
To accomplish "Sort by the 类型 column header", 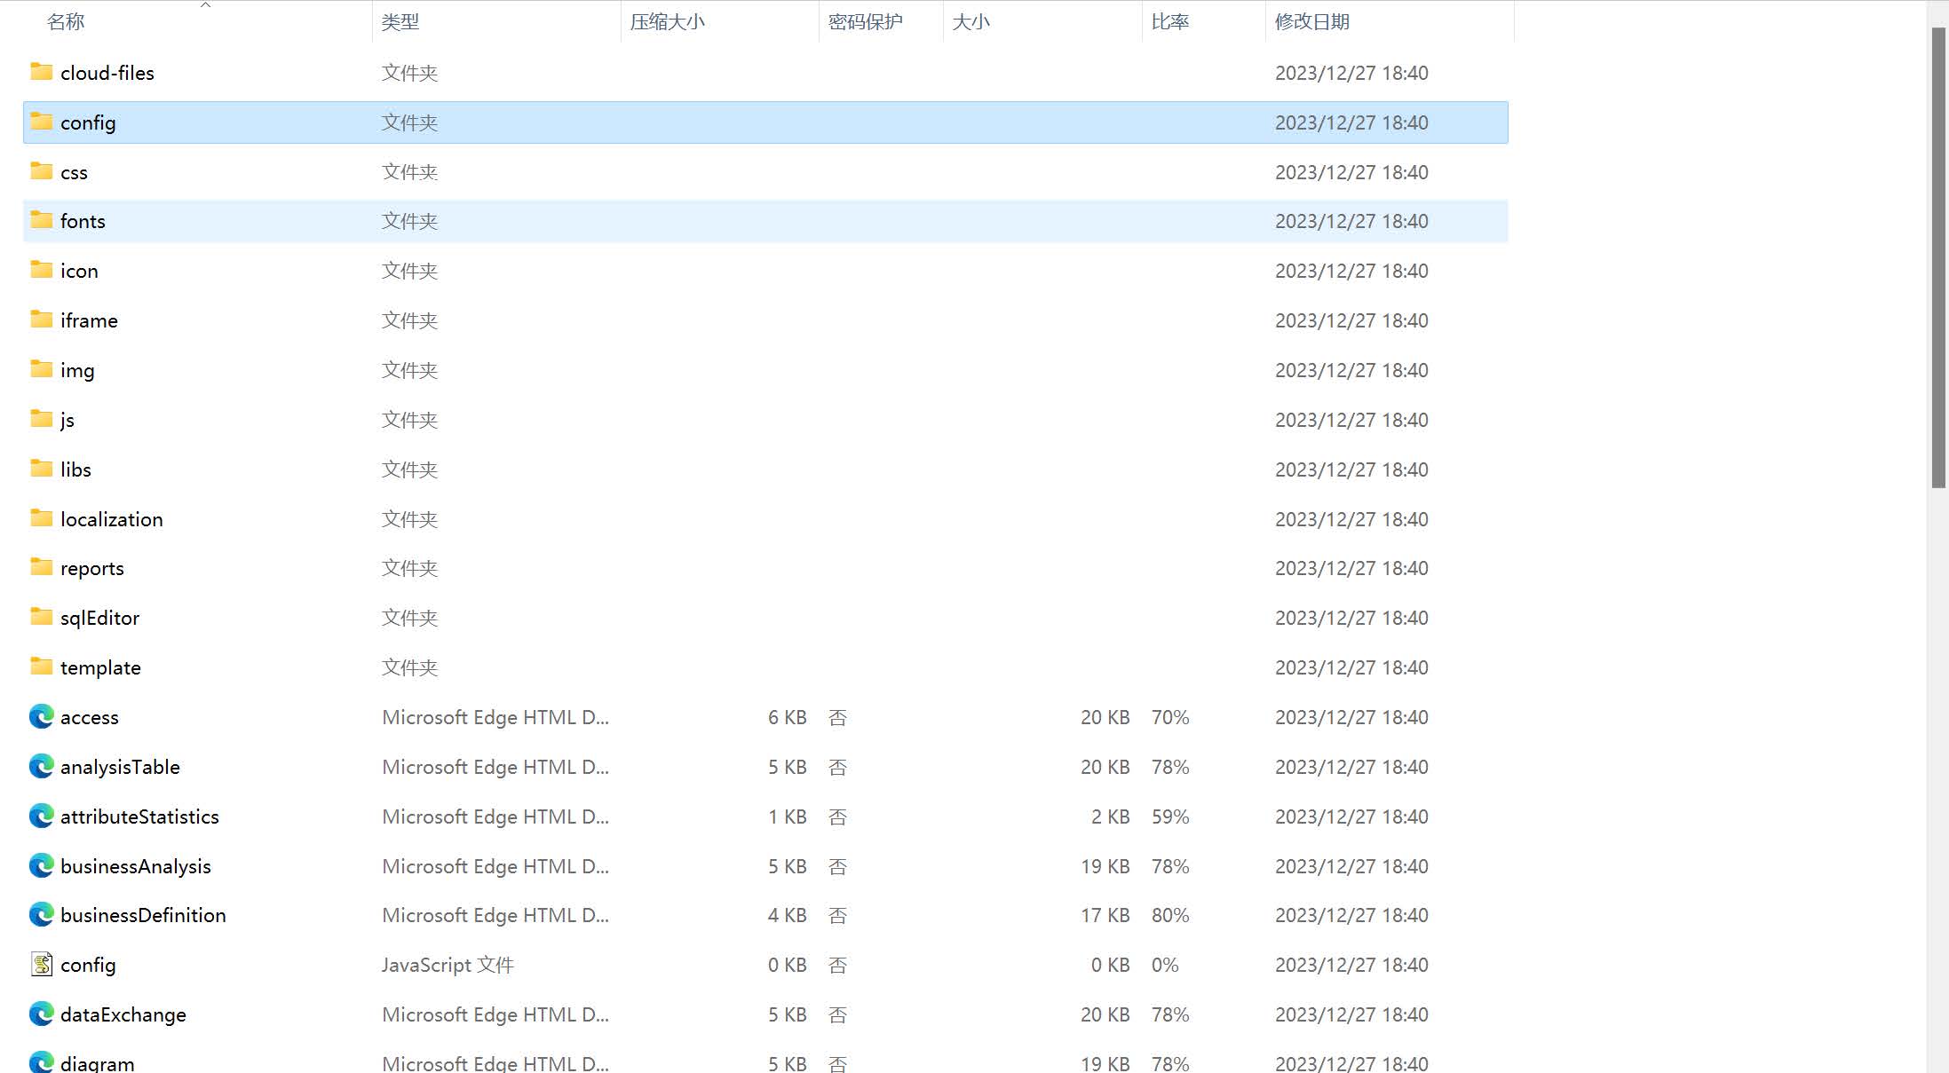I will tap(400, 22).
